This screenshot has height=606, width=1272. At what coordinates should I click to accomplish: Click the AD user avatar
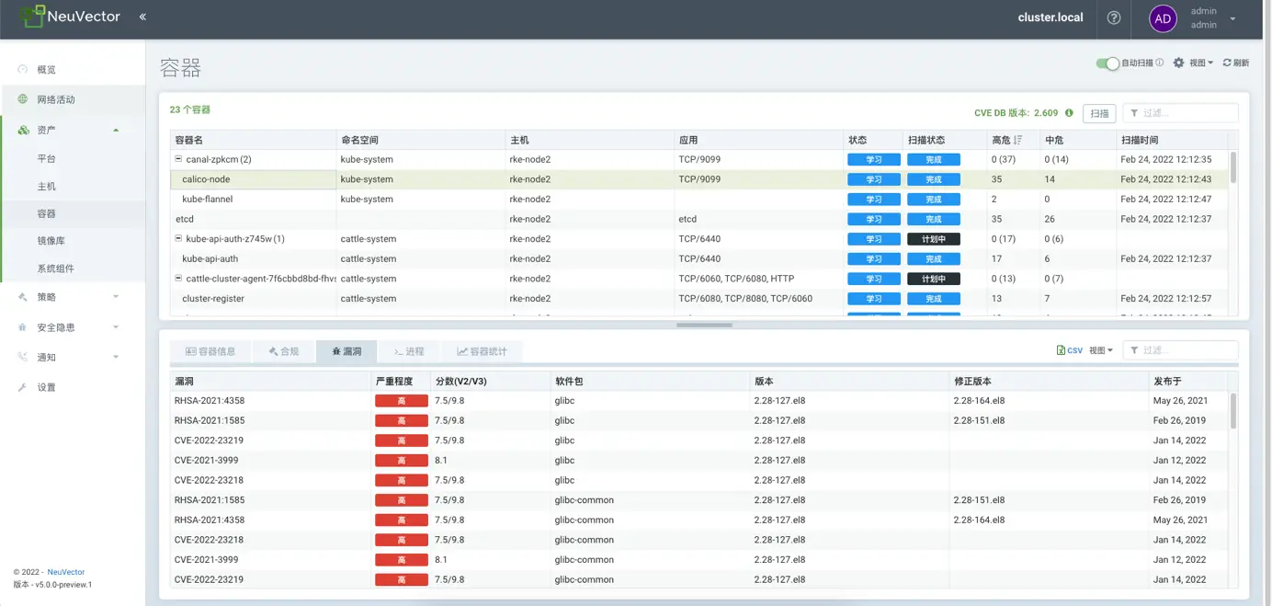[1163, 18]
